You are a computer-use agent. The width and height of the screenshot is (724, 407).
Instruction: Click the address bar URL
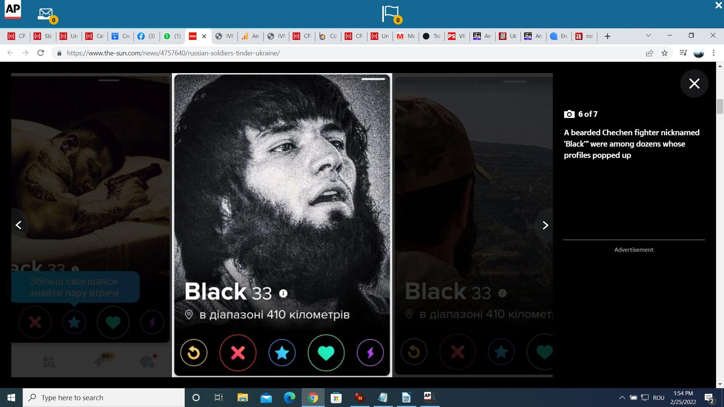coord(173,53)
